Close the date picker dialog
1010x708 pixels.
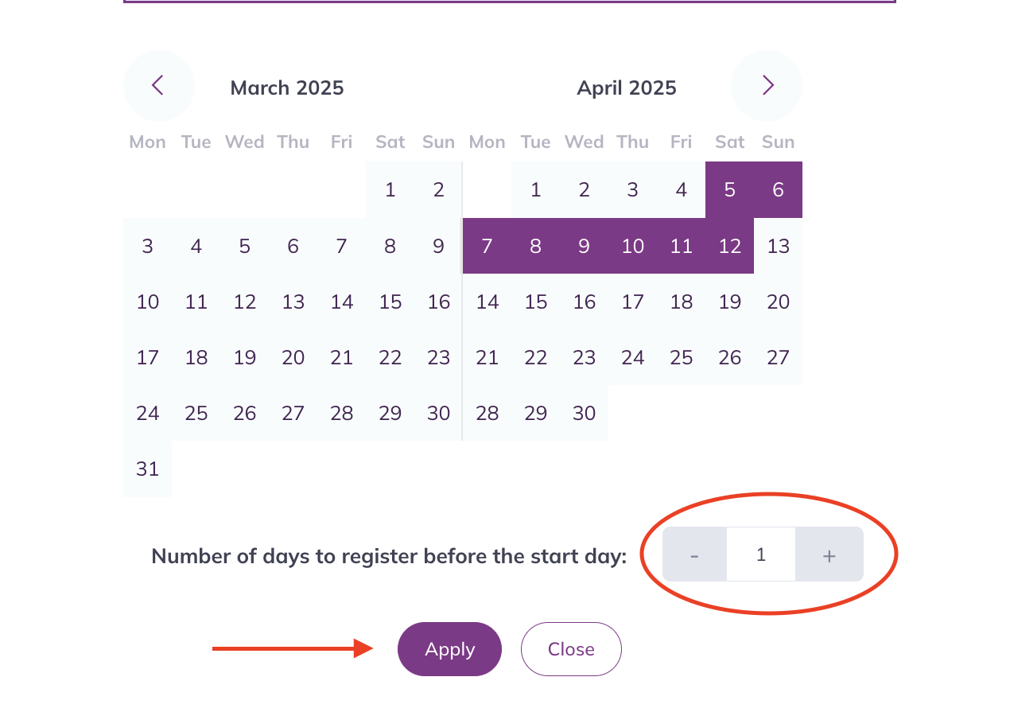pyautogui.click(x=571, y=649)
